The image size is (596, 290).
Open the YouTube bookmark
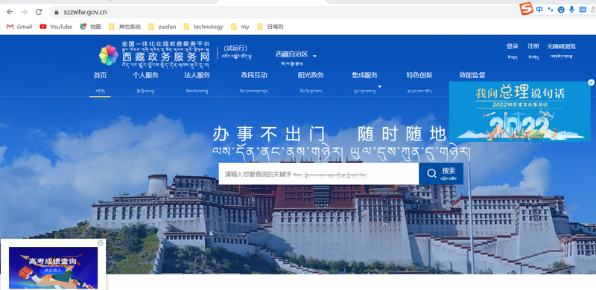[x=56, y=27]
